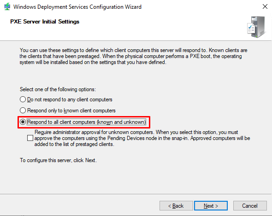Click the window title text in title bar
This screenshot has width=272, height=216.
coord(77,7)
